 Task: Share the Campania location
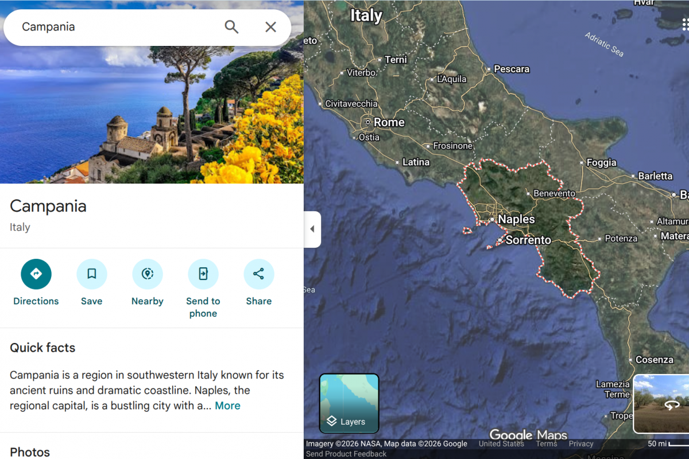(259, 274)
